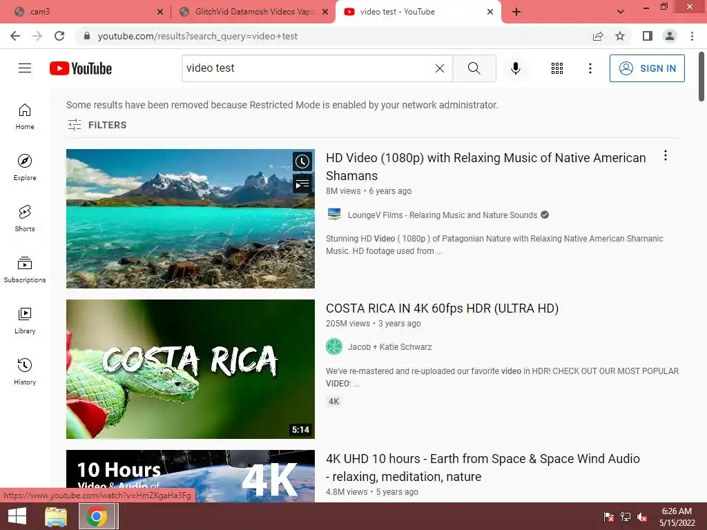Visit Jacob + Katie Schwarz channel link
The image size is (707, 530).
[x=389, y=347]
